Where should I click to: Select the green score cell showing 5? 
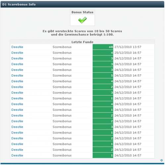point(103,76)
